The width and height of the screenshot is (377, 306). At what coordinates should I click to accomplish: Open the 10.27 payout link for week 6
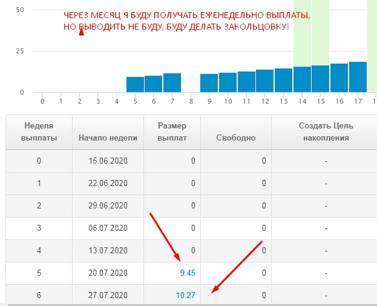point(186,295)
